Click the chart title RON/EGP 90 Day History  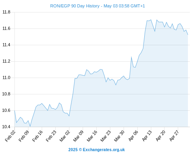(75, 6)
